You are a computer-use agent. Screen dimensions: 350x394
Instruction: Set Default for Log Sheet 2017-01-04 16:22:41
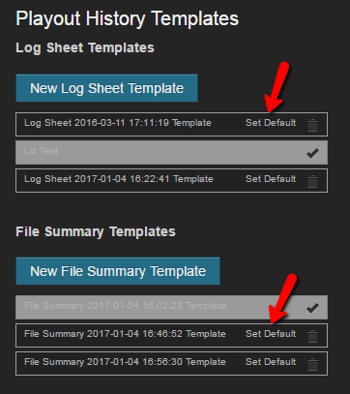coord(271,179)
